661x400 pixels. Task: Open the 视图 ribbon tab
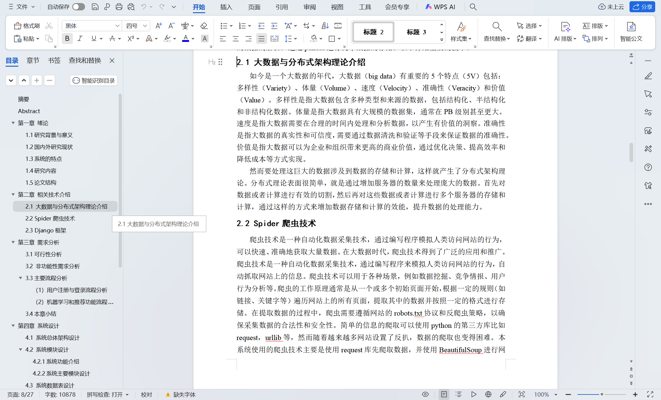pos(337,7)
